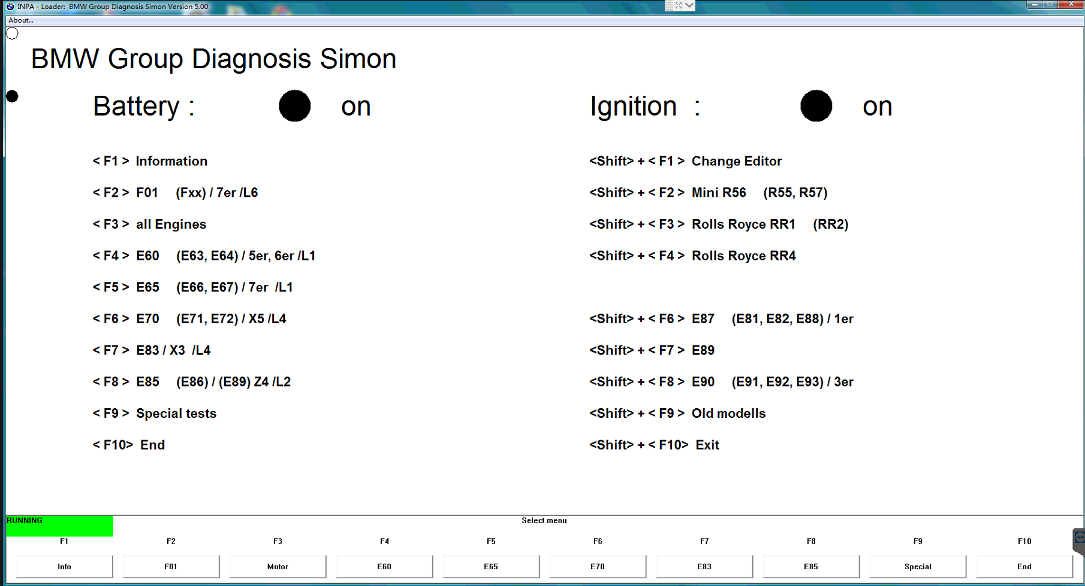Click the '< F2 > F01 (Fxx) / 7er /L6' line
Image resolution: width=1085 pixels, height=586 pixels.
click(x=175, y=193)
